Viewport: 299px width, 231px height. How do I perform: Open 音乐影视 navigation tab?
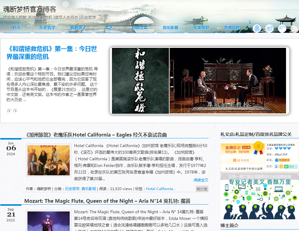pyautogui.click(x=170, y=28)
